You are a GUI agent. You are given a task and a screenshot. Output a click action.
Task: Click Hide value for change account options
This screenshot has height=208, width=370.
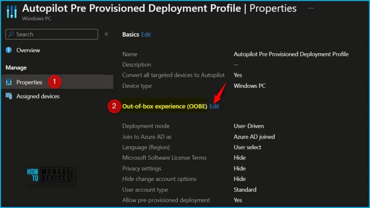click(240, 179)
